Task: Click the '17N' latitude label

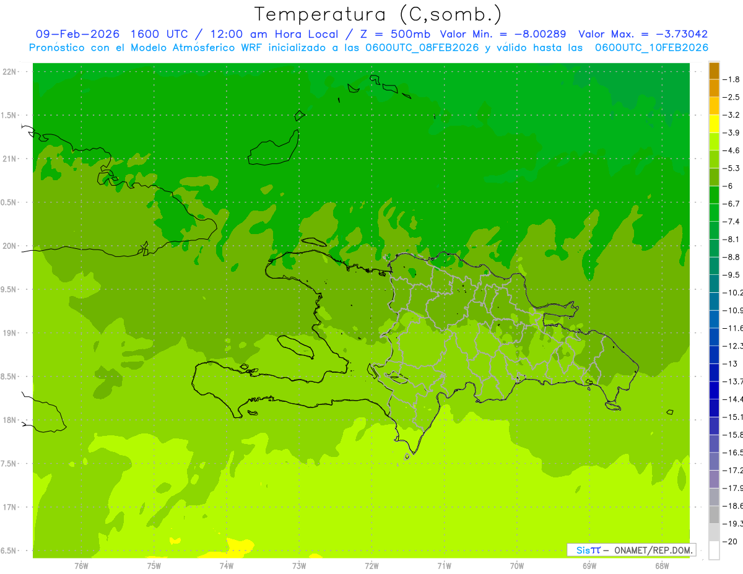Action: coord(9,507)
